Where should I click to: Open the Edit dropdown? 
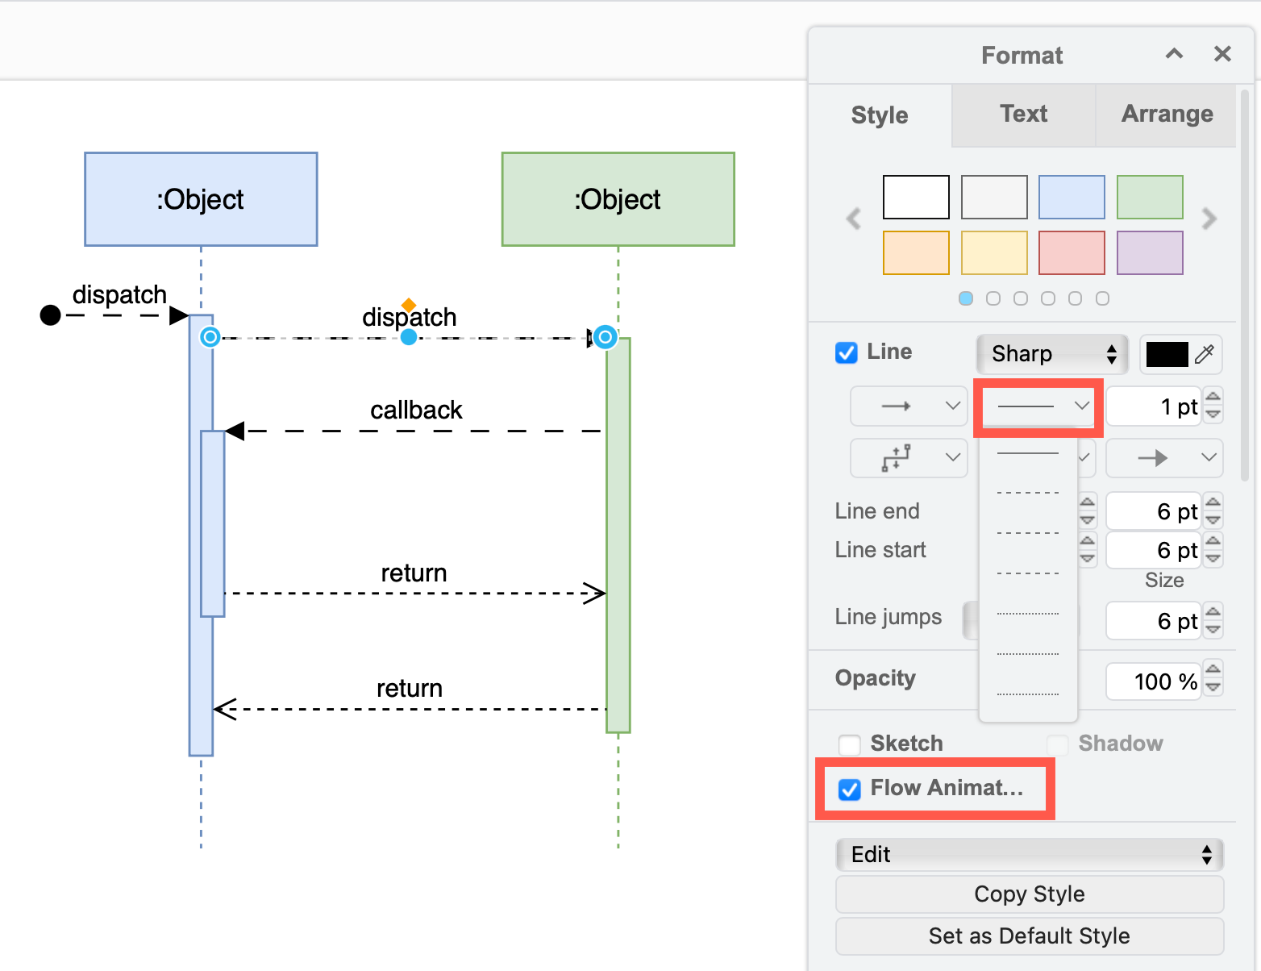[1028, 854]
